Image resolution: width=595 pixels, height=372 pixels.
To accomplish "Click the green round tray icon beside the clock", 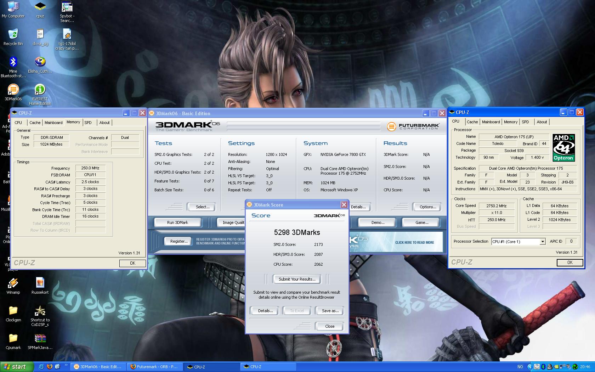I will 575,367.
